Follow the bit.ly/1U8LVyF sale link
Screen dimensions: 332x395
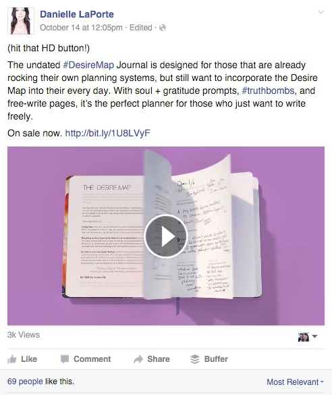click(107, 133)
